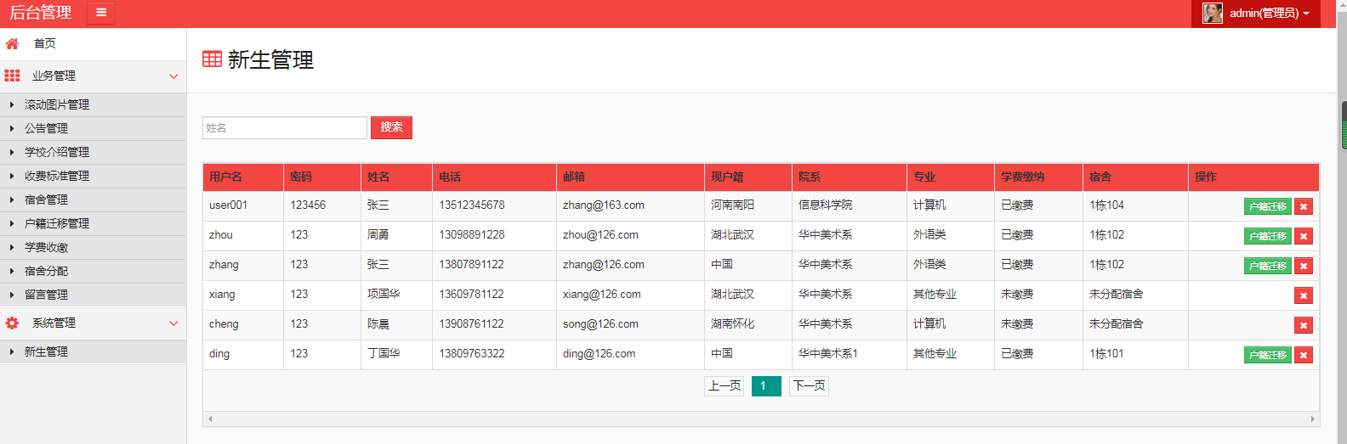Open 宿舍分配 menu item
1347x444 pixels.
point(94,271)
